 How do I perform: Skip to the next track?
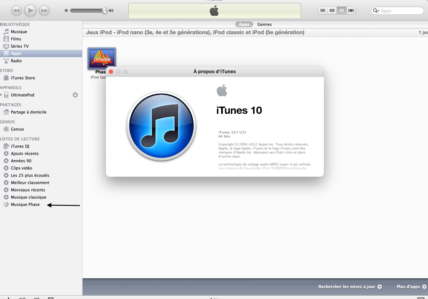tap(43, 10)
